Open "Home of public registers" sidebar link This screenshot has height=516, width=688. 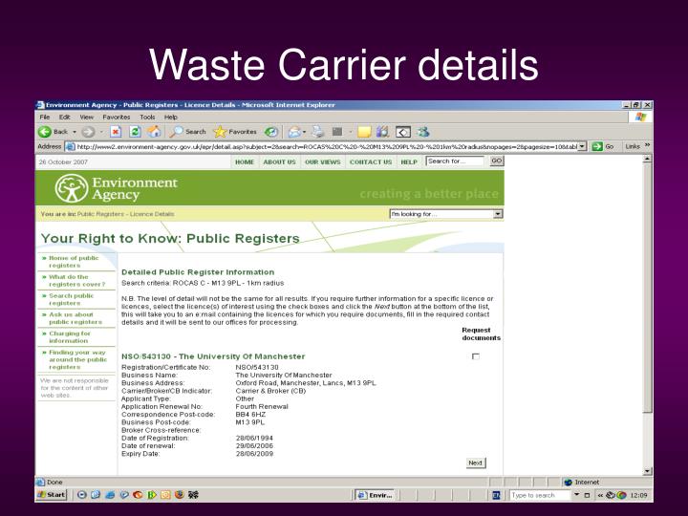tap(74, 262)
